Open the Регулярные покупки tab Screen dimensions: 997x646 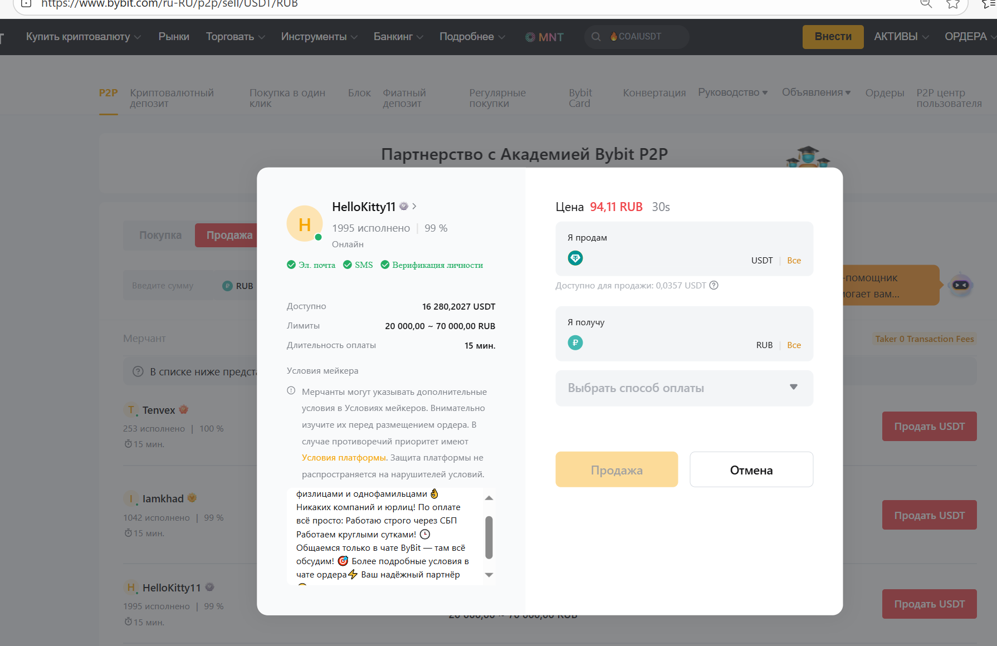point(497,98)
